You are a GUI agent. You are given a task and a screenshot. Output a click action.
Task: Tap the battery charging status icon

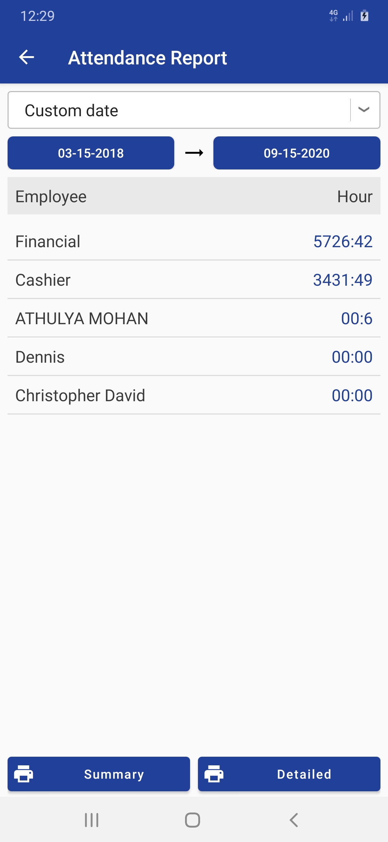[x=364, y=16]
